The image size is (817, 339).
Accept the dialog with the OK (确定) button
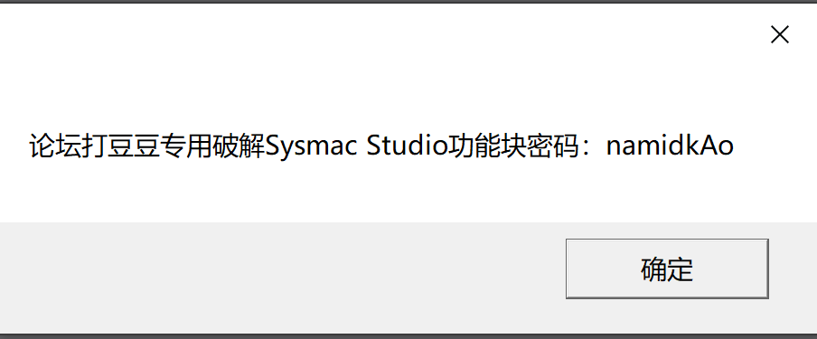click(x=667, y=268)
